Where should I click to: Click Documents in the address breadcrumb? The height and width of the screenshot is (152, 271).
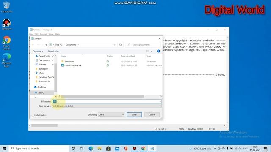point(71,45)
